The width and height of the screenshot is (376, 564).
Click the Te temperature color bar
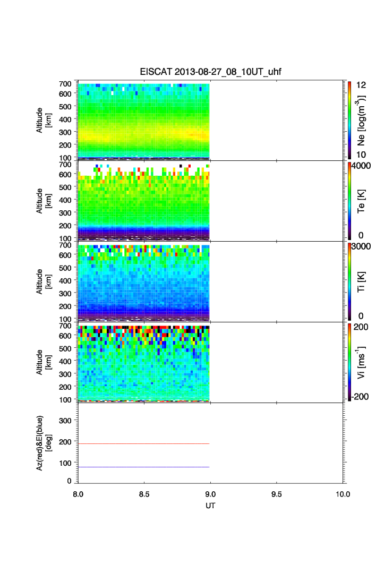[x=348, y=201]
